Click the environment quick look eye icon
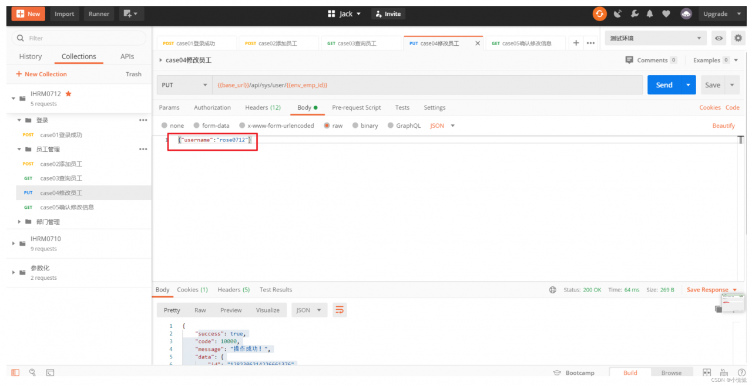Screen dimensions: 752x386 719,38
